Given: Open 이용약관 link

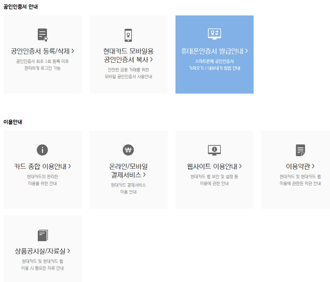Looking at the screenshot, I should tap(300, 166).
